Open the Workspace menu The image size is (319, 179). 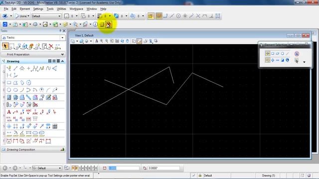coord(76,9)
